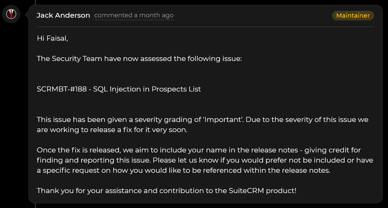The width and height of the screenshot is (388, 208).
Task: Click "Prospects List" in the issue title
Action: coord(176,89)
